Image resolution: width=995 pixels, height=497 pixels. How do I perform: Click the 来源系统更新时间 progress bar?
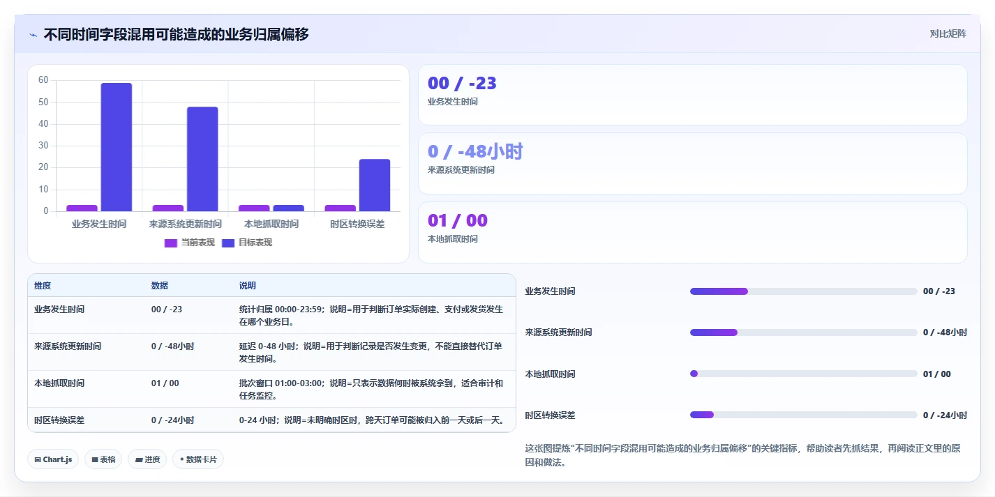[x=803, y=332]
